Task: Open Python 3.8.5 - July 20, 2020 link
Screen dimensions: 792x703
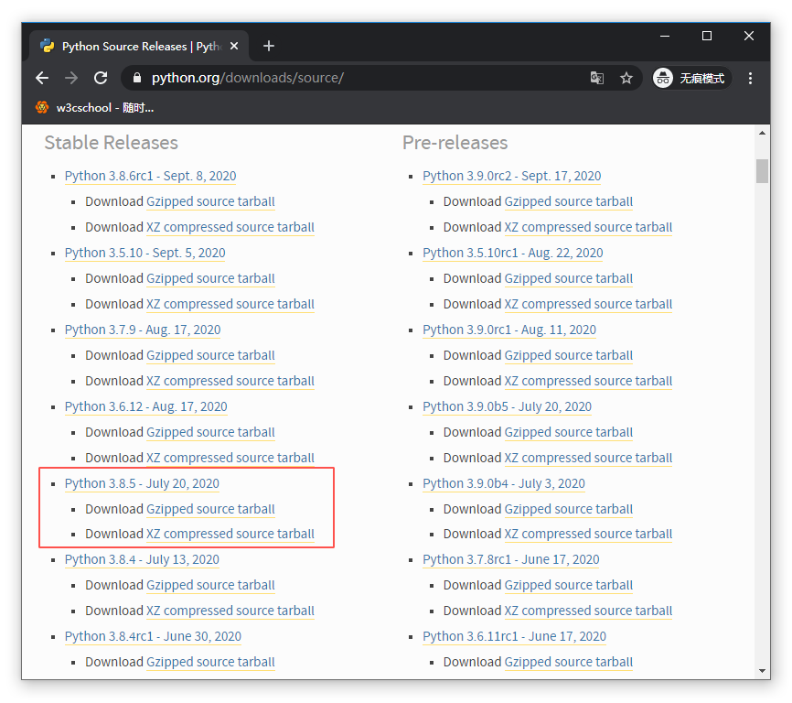Action: pos(142,483)
